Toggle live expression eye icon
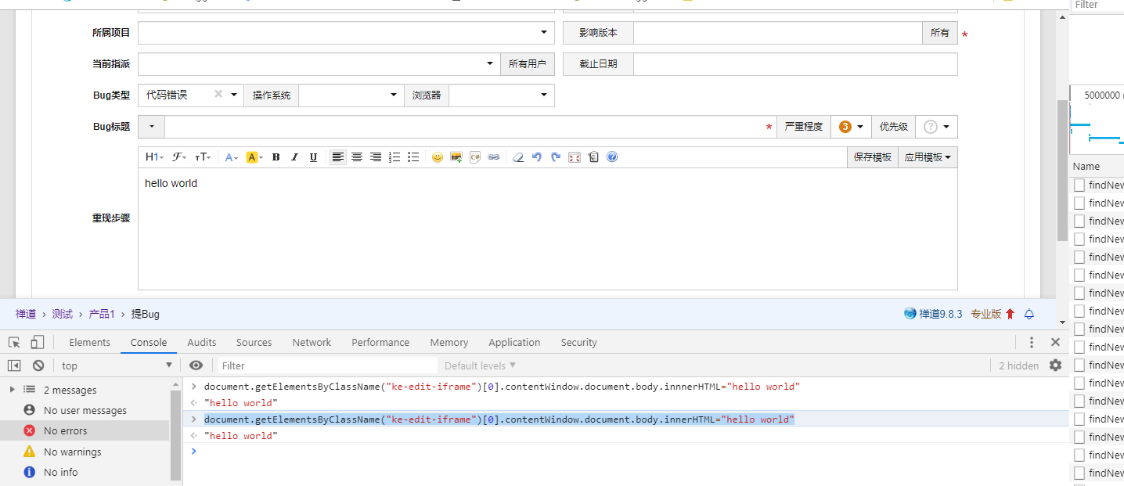Screen dimensions: 1124x486 pos(196,365)
